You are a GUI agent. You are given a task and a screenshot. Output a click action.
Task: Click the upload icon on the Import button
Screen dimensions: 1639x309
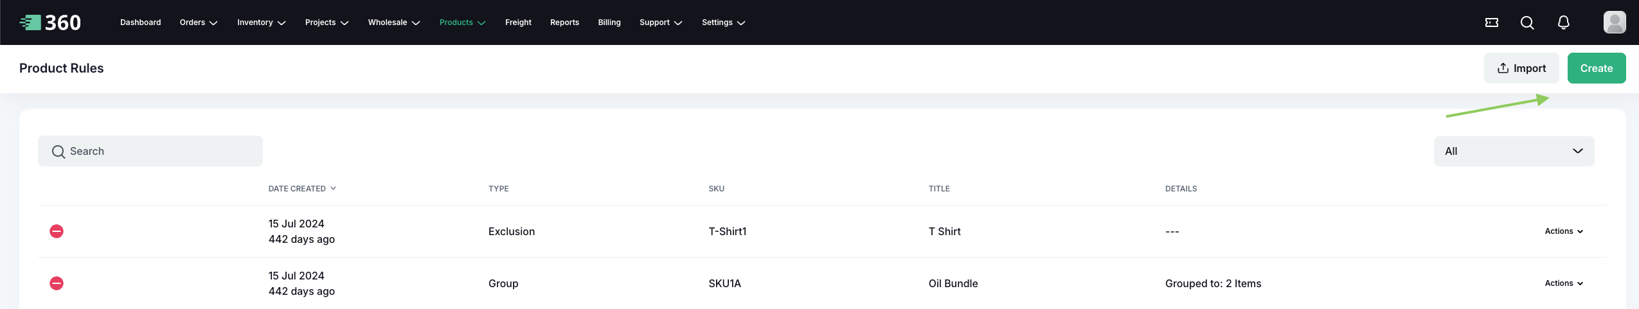point(1503,68)
